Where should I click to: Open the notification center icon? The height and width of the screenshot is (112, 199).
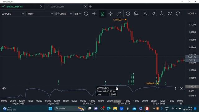(x=195, y=109)
